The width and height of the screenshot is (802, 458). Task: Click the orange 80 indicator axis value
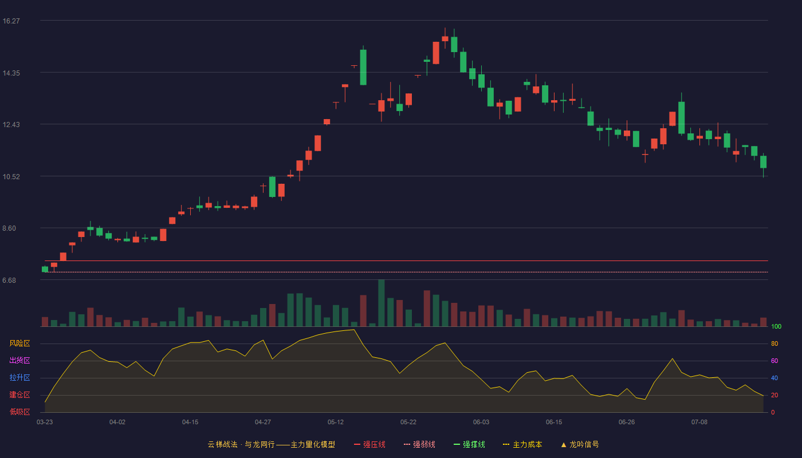775,344
